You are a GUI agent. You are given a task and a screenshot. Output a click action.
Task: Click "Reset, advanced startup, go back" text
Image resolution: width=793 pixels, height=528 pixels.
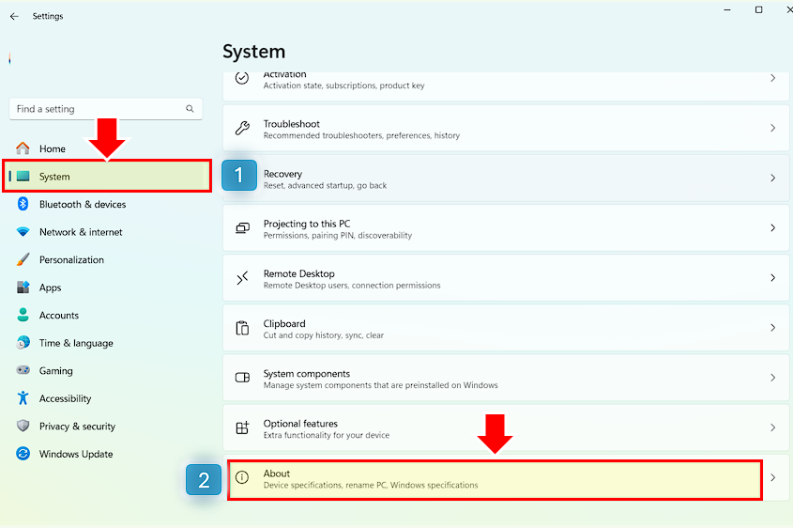pos(325,185)
